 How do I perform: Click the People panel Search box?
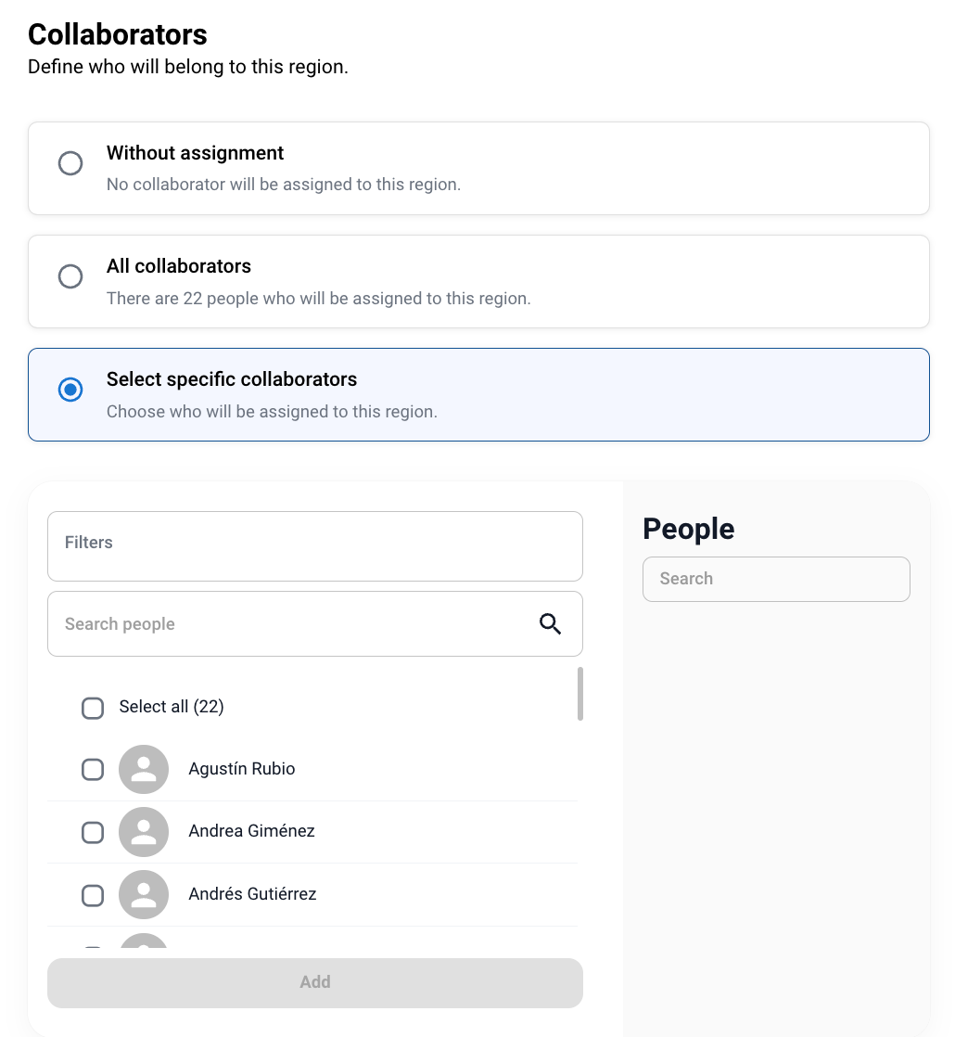[x=775, y=579]
